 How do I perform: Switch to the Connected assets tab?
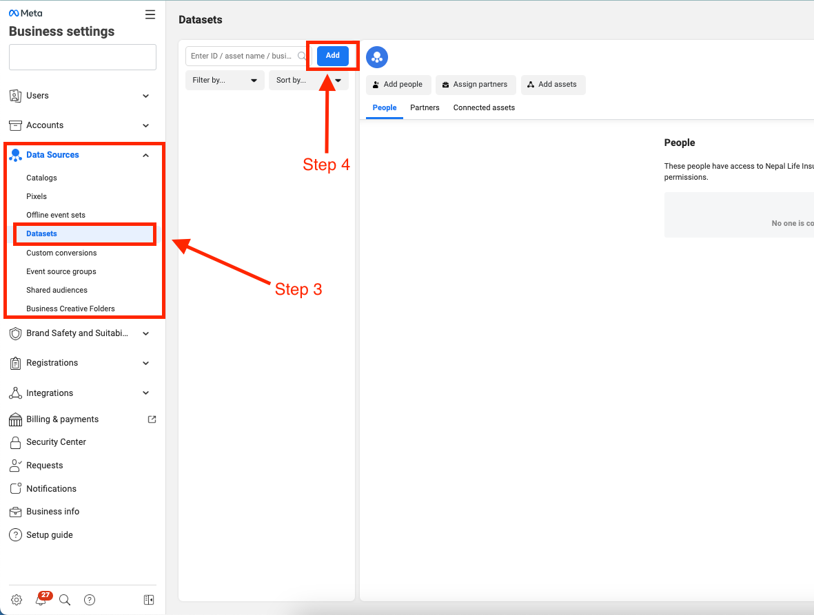[484, 107]
